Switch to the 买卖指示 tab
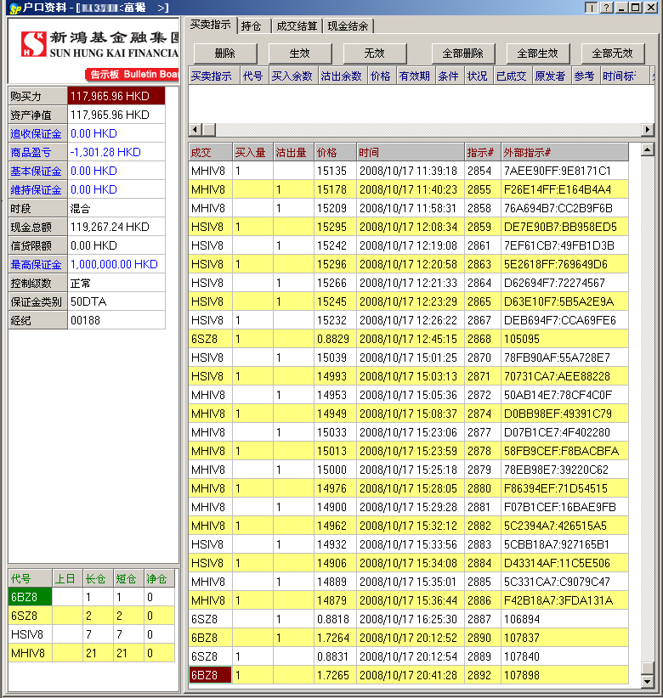This screenshot has width=663, height=698. coord(210,25)
